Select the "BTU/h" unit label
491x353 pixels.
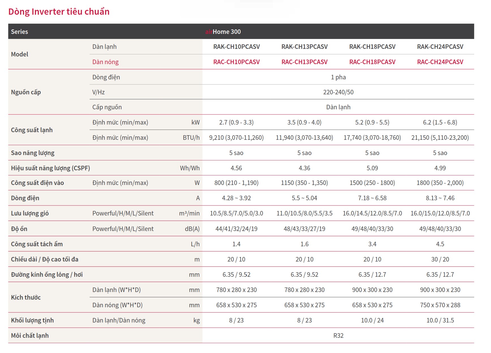(191, 138)
